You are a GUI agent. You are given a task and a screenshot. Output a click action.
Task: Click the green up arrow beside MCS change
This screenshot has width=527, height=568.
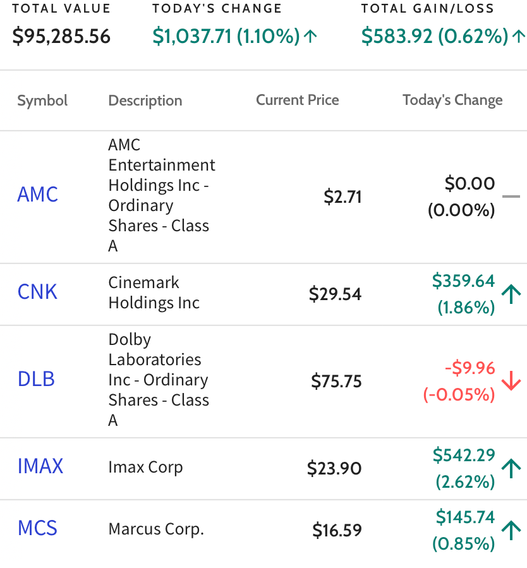tap(511, 530)
